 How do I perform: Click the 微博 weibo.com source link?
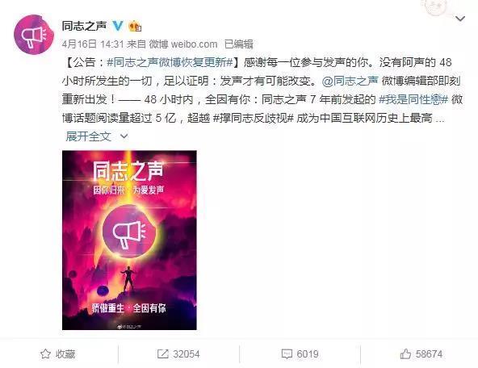pos(183,44)
